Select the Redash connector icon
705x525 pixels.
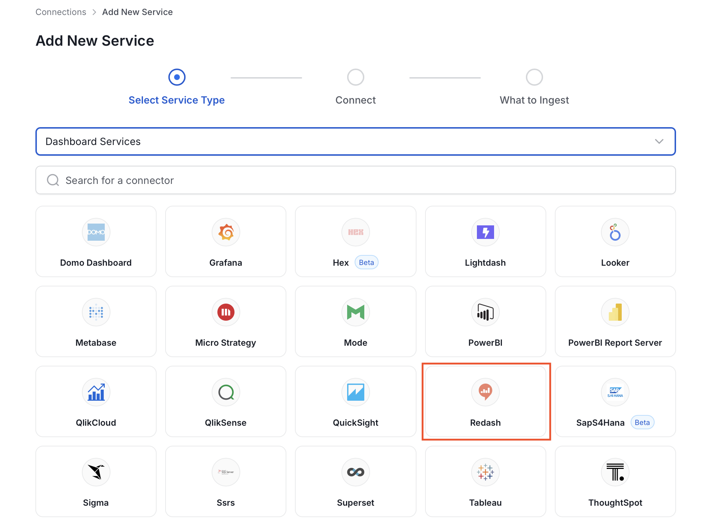coord(485,392)
